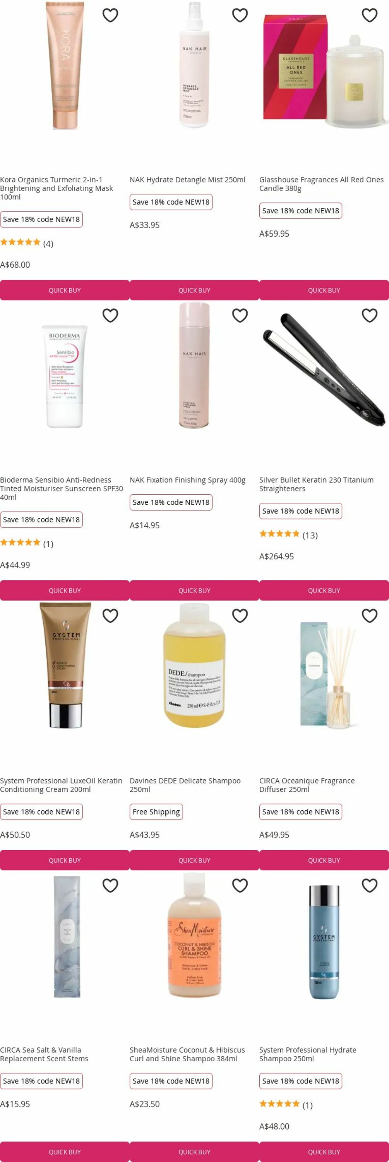389x1162 pixels.
Task: Click Save 18% code NEW18 on CIRCA Diffuser
Action: 301,811
